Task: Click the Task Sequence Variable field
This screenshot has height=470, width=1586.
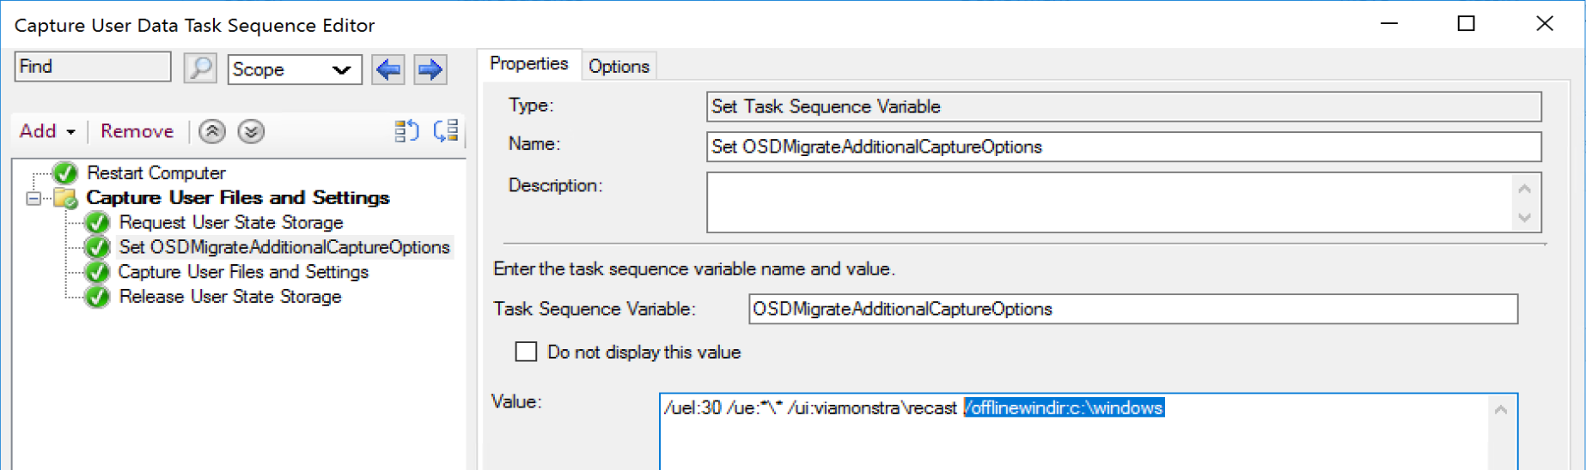Action: click(x=1132, y=309)
